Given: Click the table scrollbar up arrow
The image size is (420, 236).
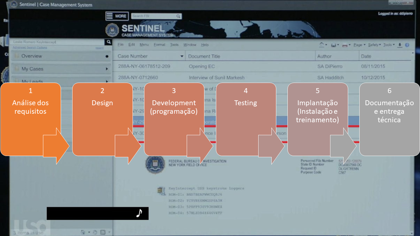Looking at the screenshot, I should coord(413,53).
